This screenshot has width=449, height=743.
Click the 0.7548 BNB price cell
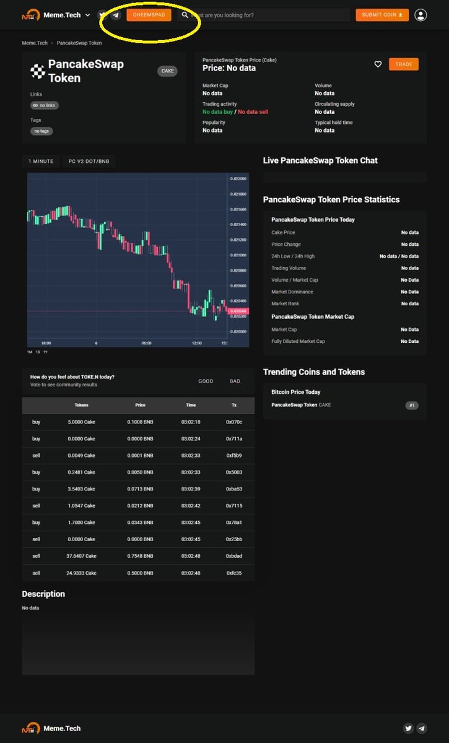point(141,556)
